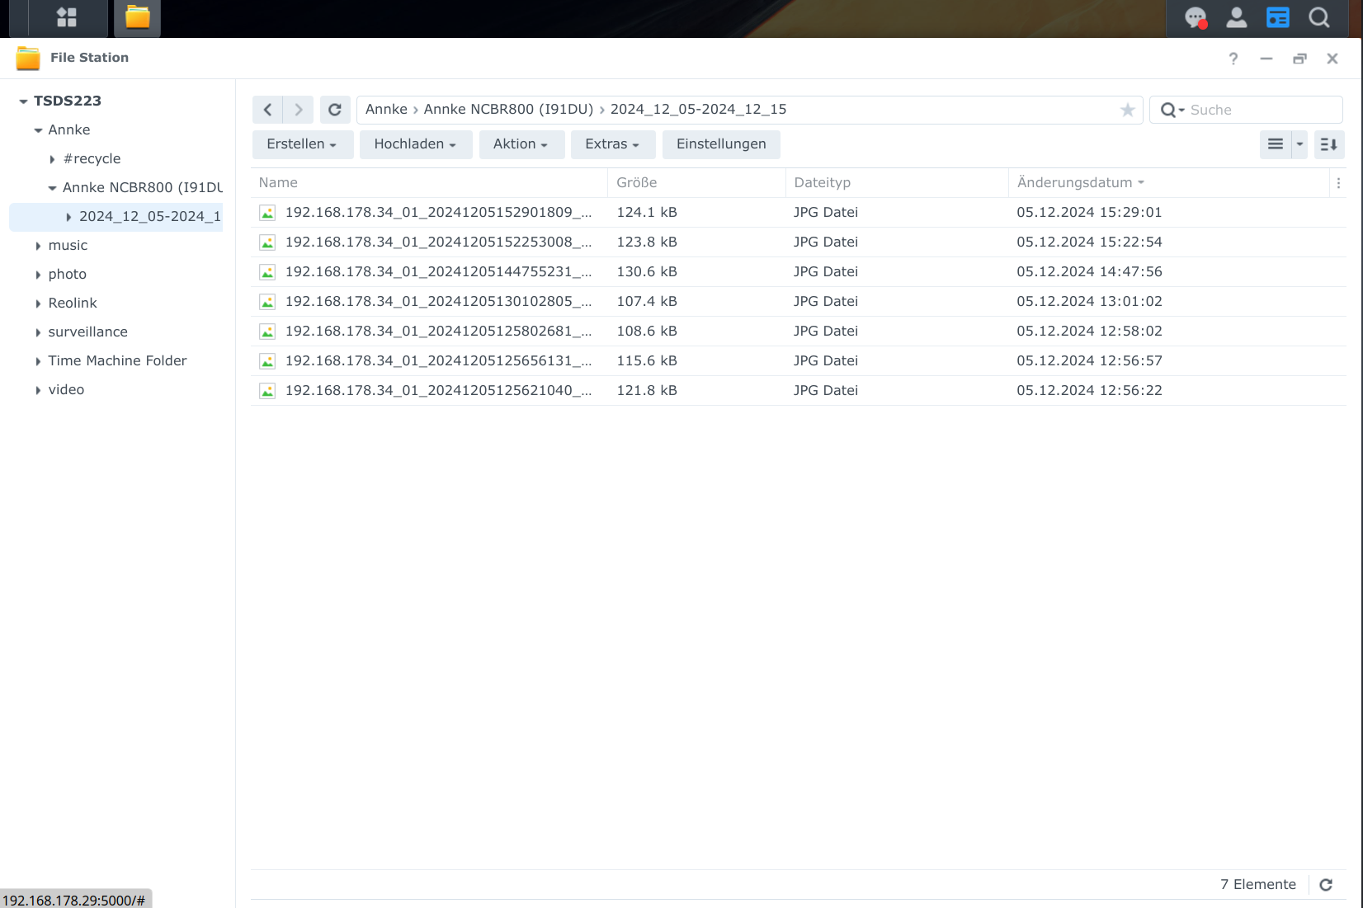Click the sort order icon
Viewport: 1363px width, 908px height.
pos(1328,144)
